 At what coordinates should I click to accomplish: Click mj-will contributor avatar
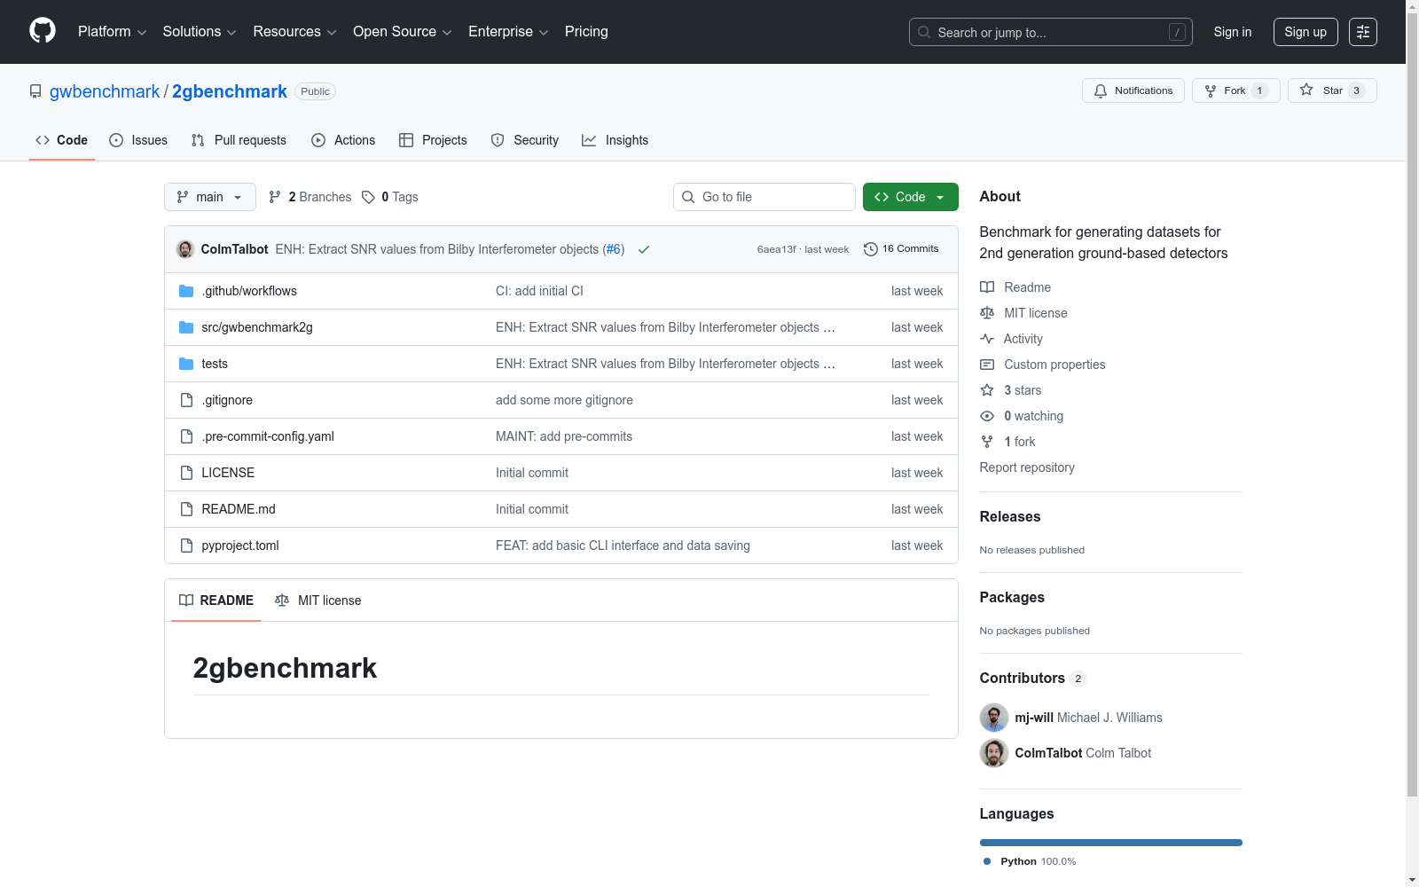[x=994, y=718]
